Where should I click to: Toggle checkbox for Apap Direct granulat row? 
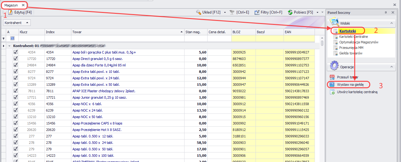point(15,58)
